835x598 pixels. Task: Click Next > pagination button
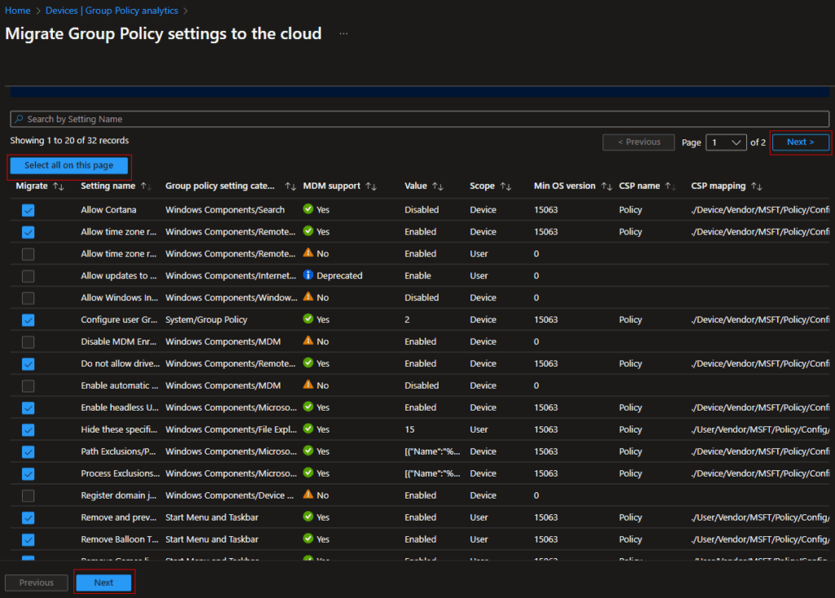pos(800,143)
